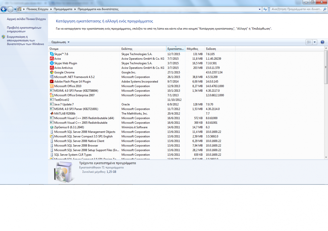
Task: Click the change view icon button
Action: [x=309, y=42]
